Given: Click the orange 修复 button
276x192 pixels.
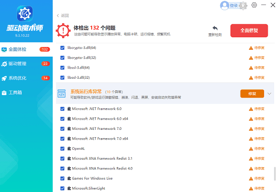Looking at the screenshot, I should point(252,93).
